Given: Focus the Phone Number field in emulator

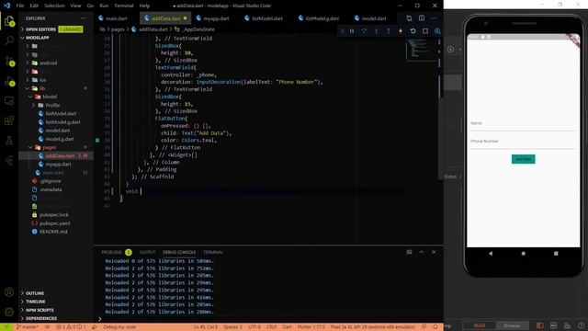Looking at the screenshot, I should [x=523, y=143].
